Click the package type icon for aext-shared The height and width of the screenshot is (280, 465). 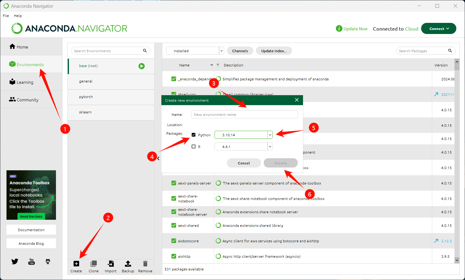218,225
